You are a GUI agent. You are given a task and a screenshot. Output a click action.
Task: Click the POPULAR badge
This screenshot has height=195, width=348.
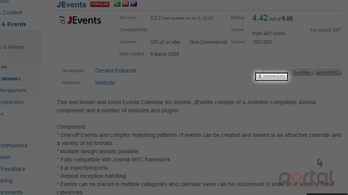click(x=100, y=4)
